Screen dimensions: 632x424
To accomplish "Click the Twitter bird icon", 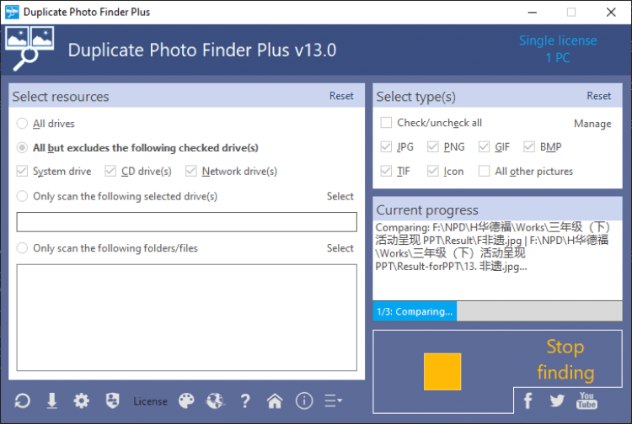I will point(557,400).
